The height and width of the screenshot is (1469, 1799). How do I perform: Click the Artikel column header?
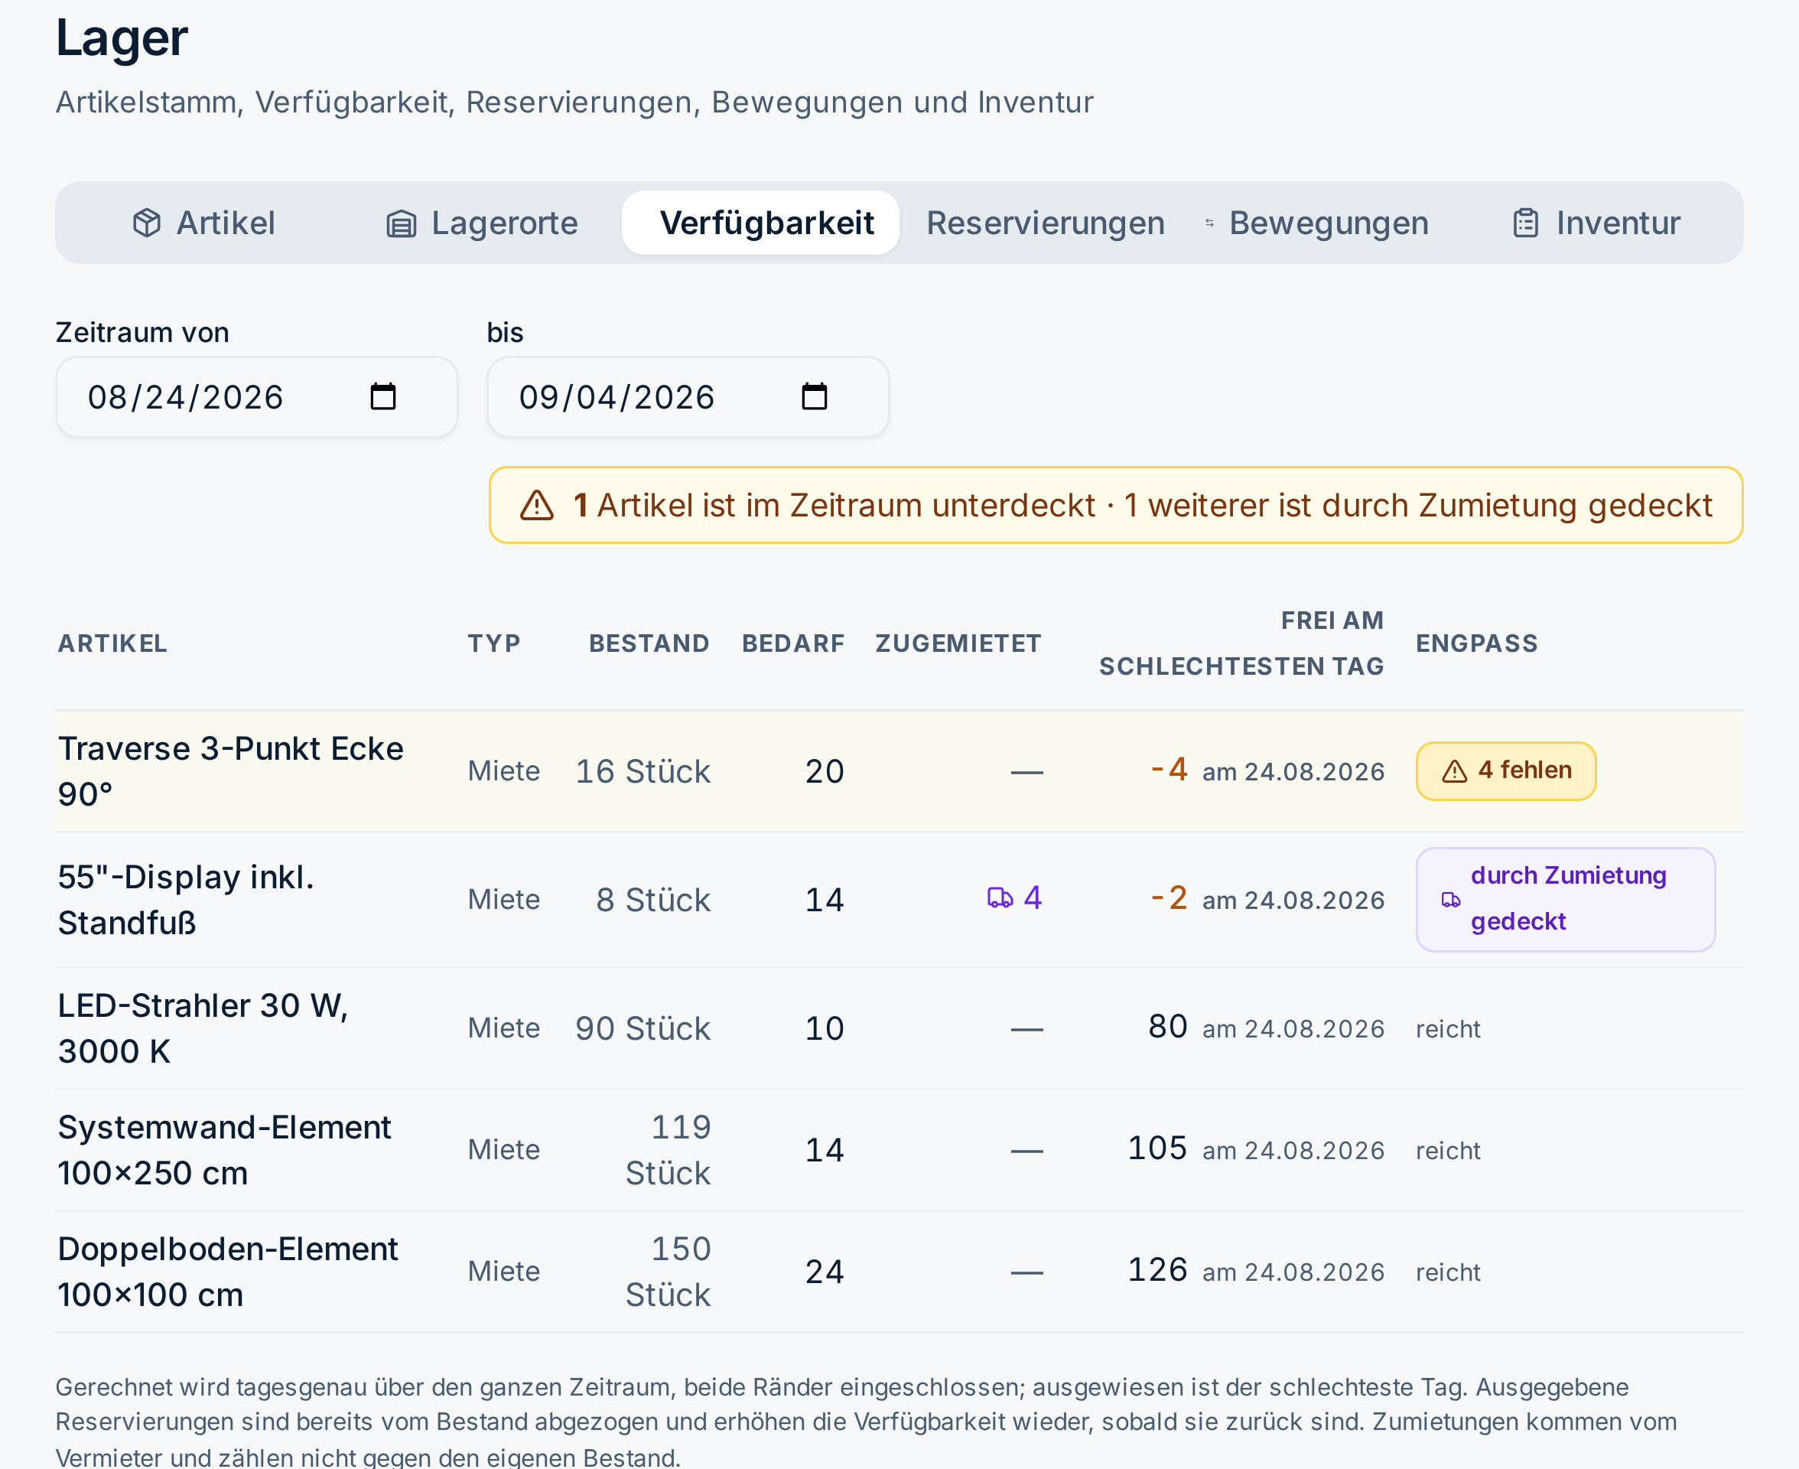pyautogui.click(x=112, y=643)
